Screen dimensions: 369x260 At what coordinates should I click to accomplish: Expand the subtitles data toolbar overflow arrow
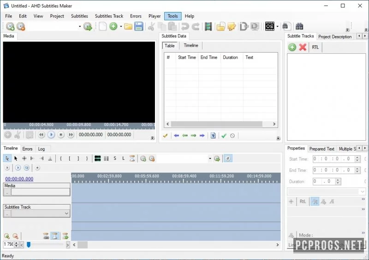tap(279, 139)
